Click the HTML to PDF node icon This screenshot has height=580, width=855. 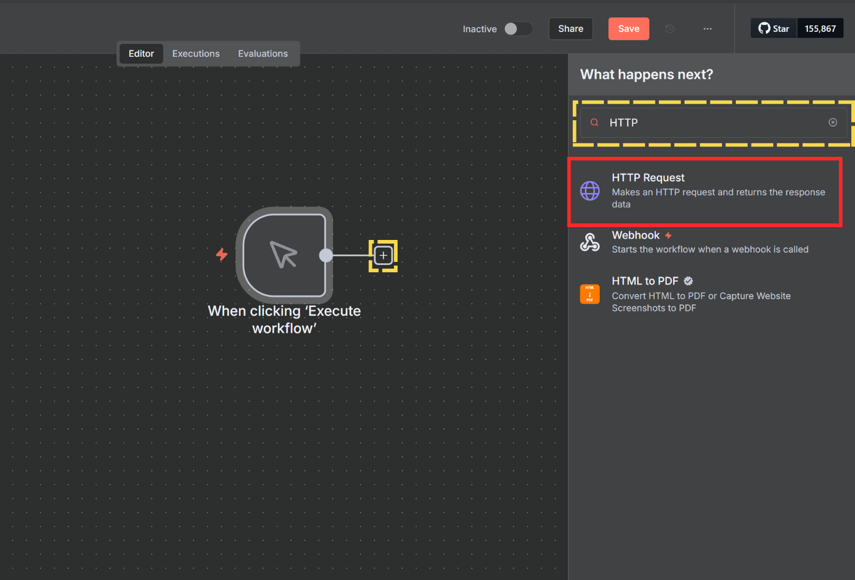(589, 294)
